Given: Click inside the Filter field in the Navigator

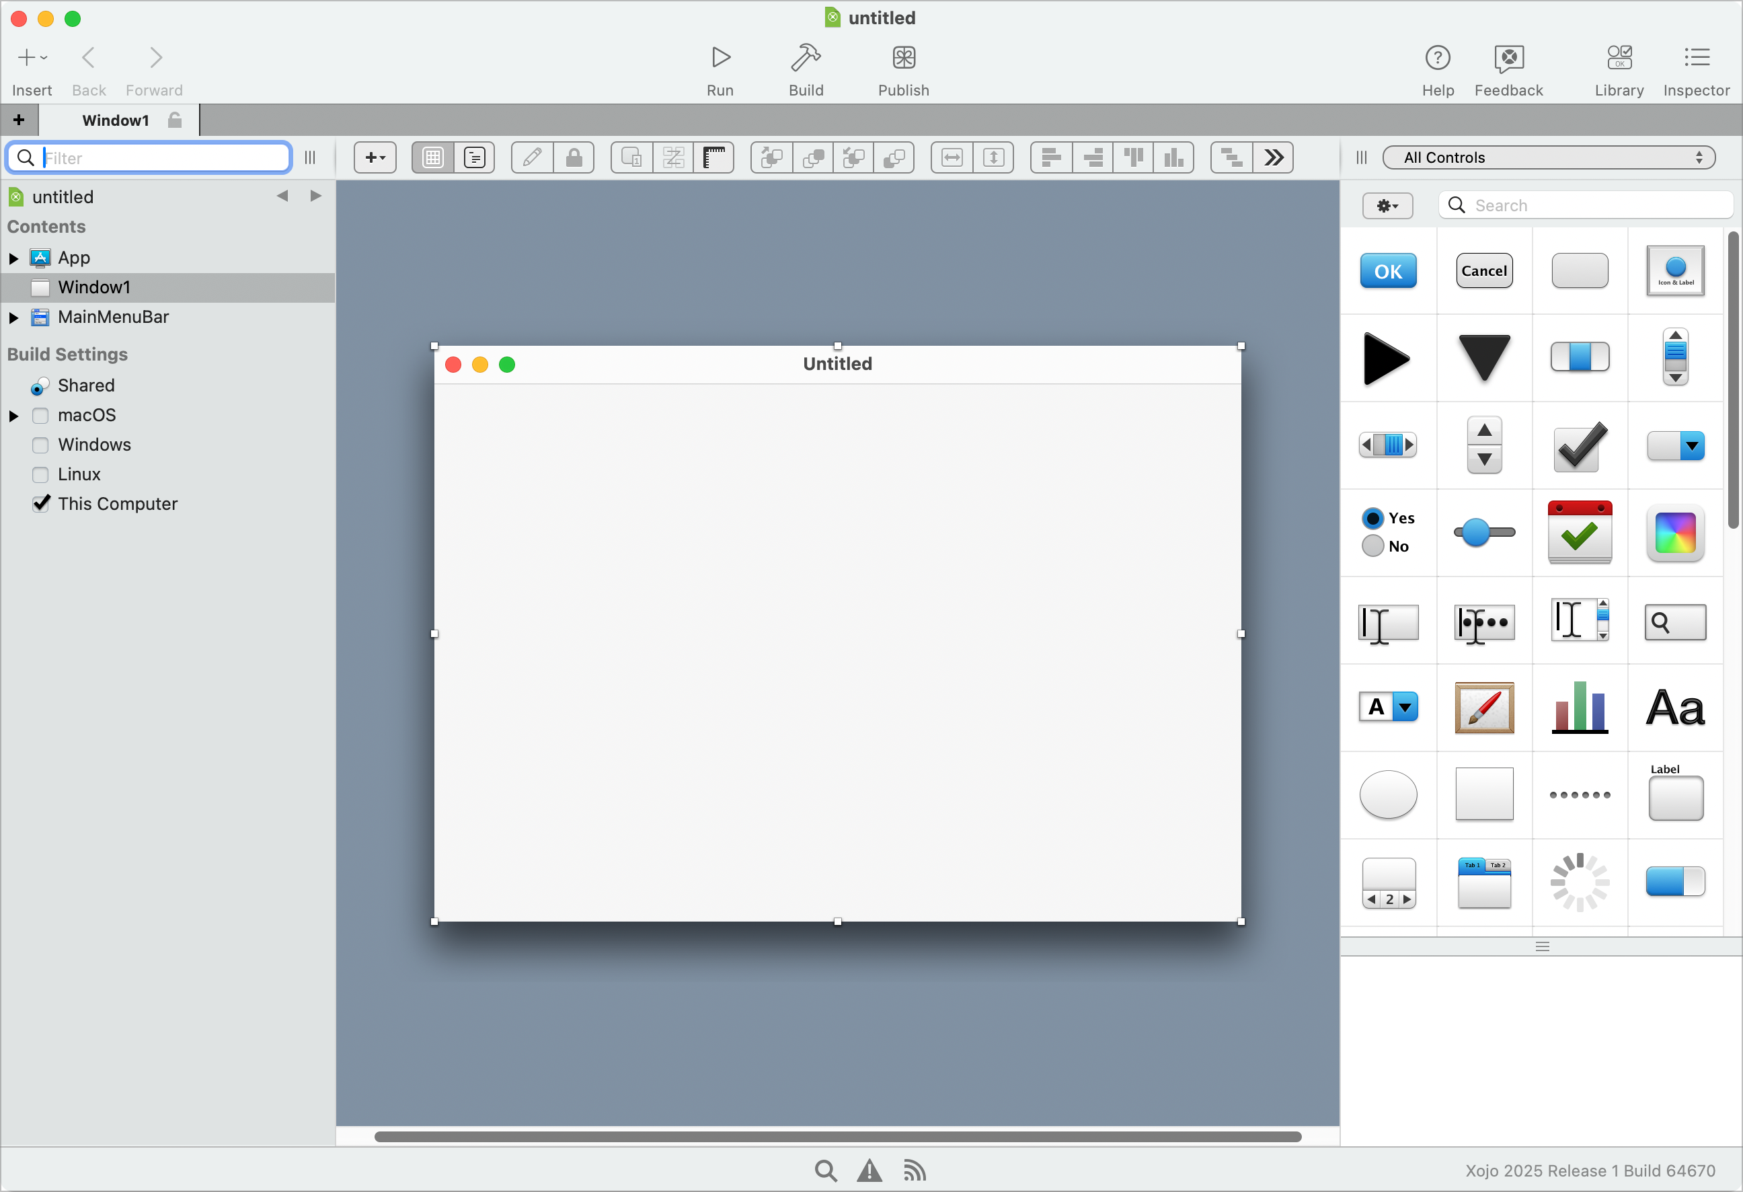Looking at the screenshot, I should 150,157.
